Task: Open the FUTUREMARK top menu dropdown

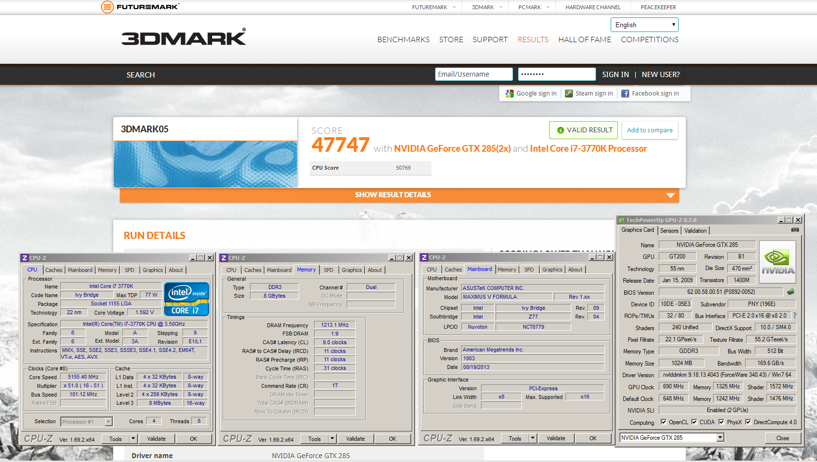Action: (x=434, y=7)
